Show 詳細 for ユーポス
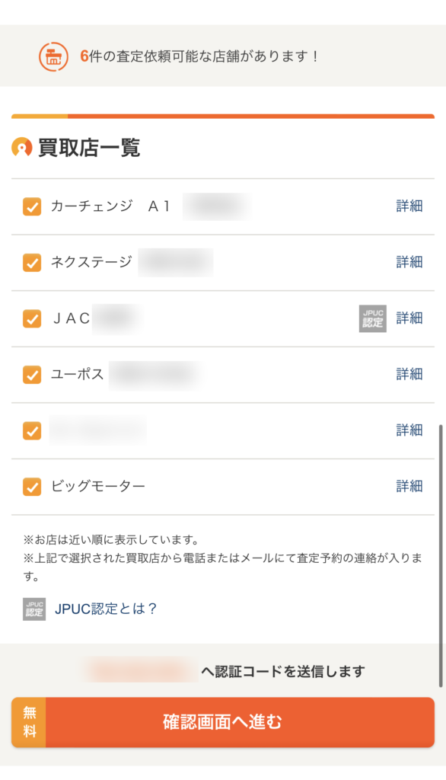Image resolution: width=446 pixels, height=780 pixels. (x=409, y=374)
